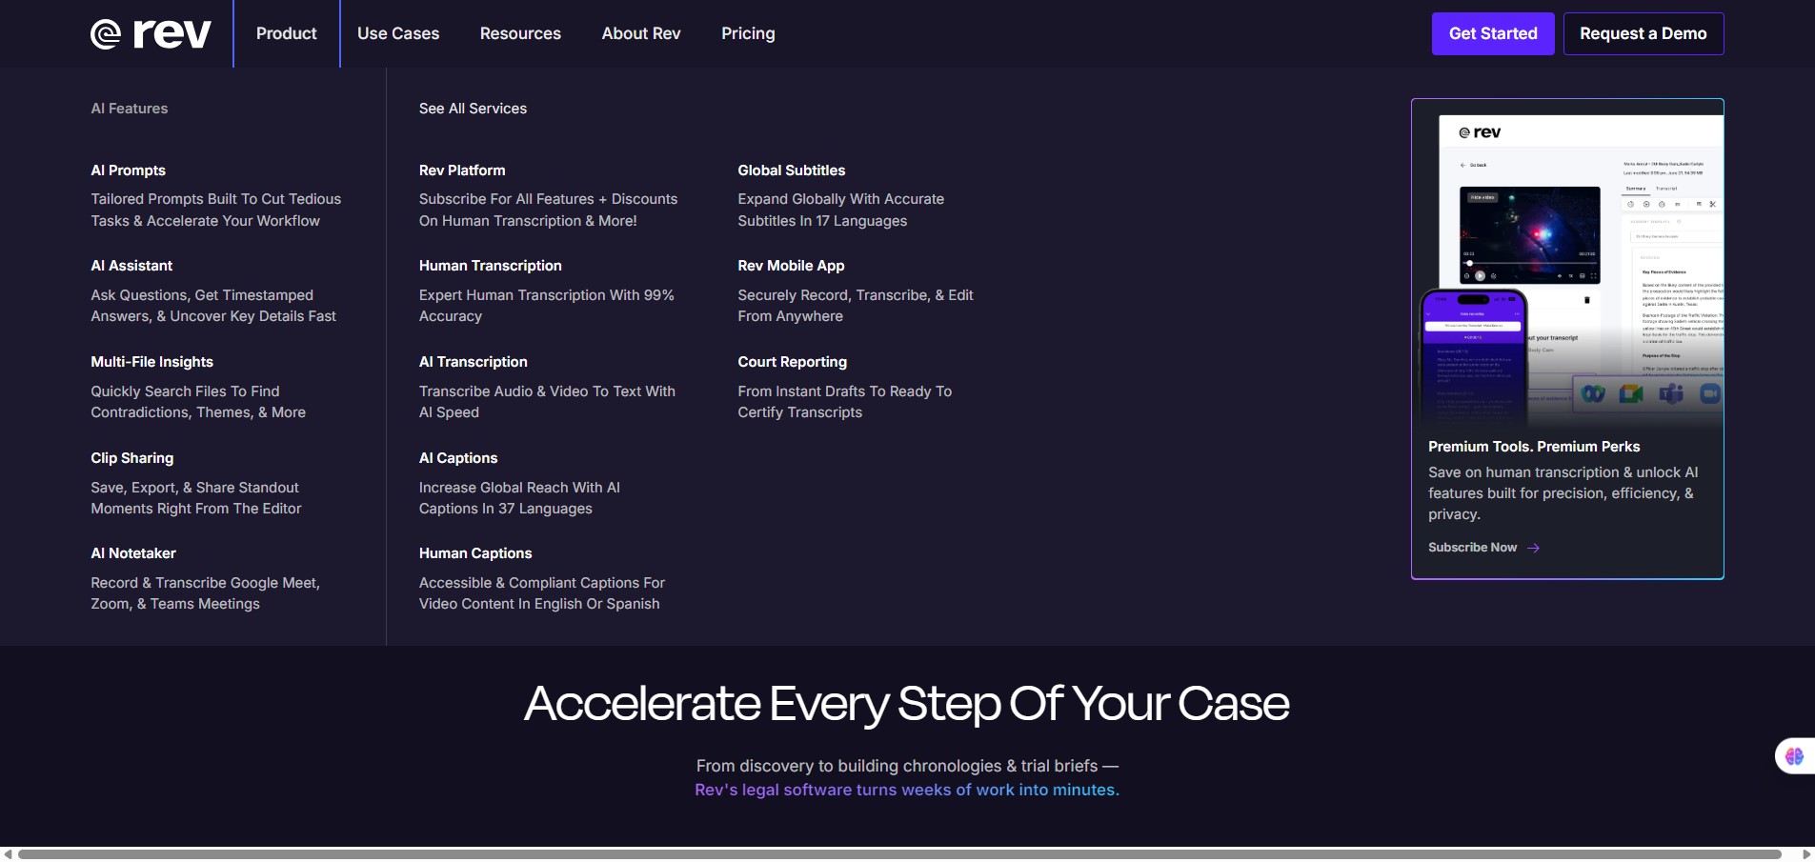
Task: Click 'Save on human transcription' promo text
Action: pyautogui.click(x=1563, y=493)
